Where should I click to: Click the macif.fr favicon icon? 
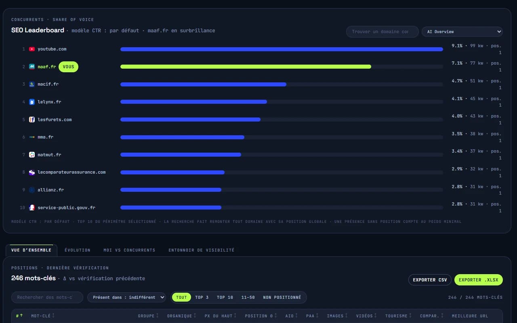point(32,84)
